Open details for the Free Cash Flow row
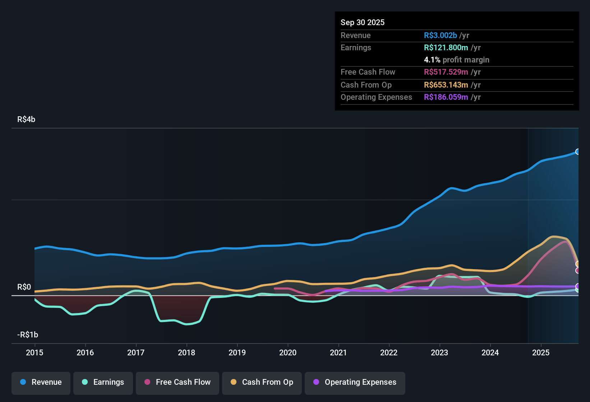590x402 pixels. coord(446,72)
